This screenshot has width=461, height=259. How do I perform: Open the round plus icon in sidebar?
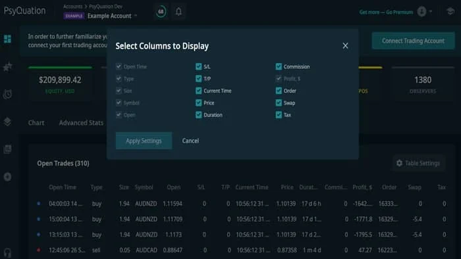click(x=7, y=177)
